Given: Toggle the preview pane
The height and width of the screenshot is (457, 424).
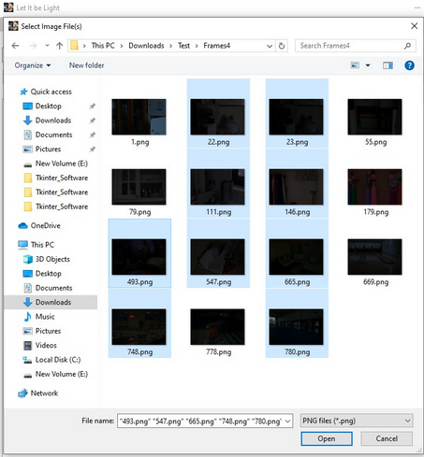Looking at the screenshot, I should (x=387, y=65).
